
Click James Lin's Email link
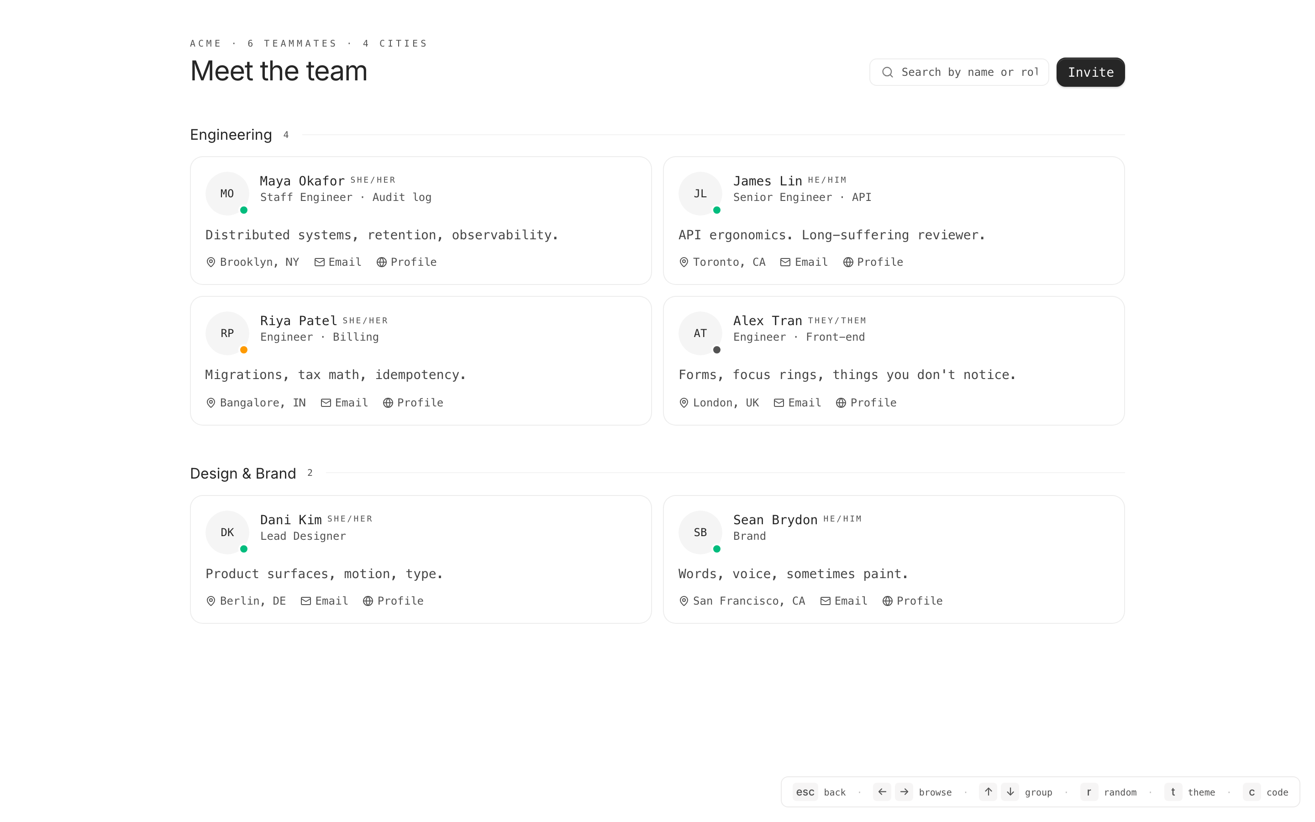tap(811, 262)
